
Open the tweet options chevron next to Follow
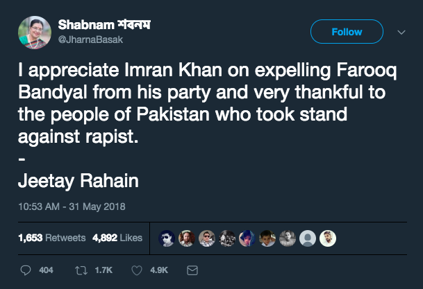401,32
